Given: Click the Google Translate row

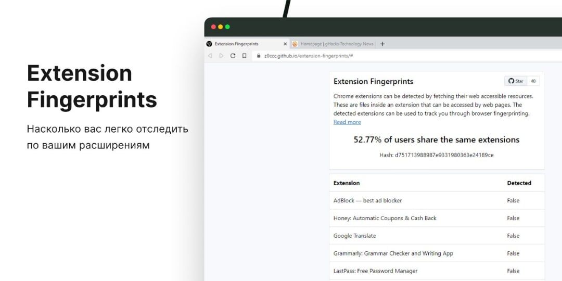Looking at the screenshot, I should click(437, 236).
